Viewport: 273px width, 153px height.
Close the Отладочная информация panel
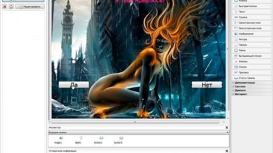227,151
